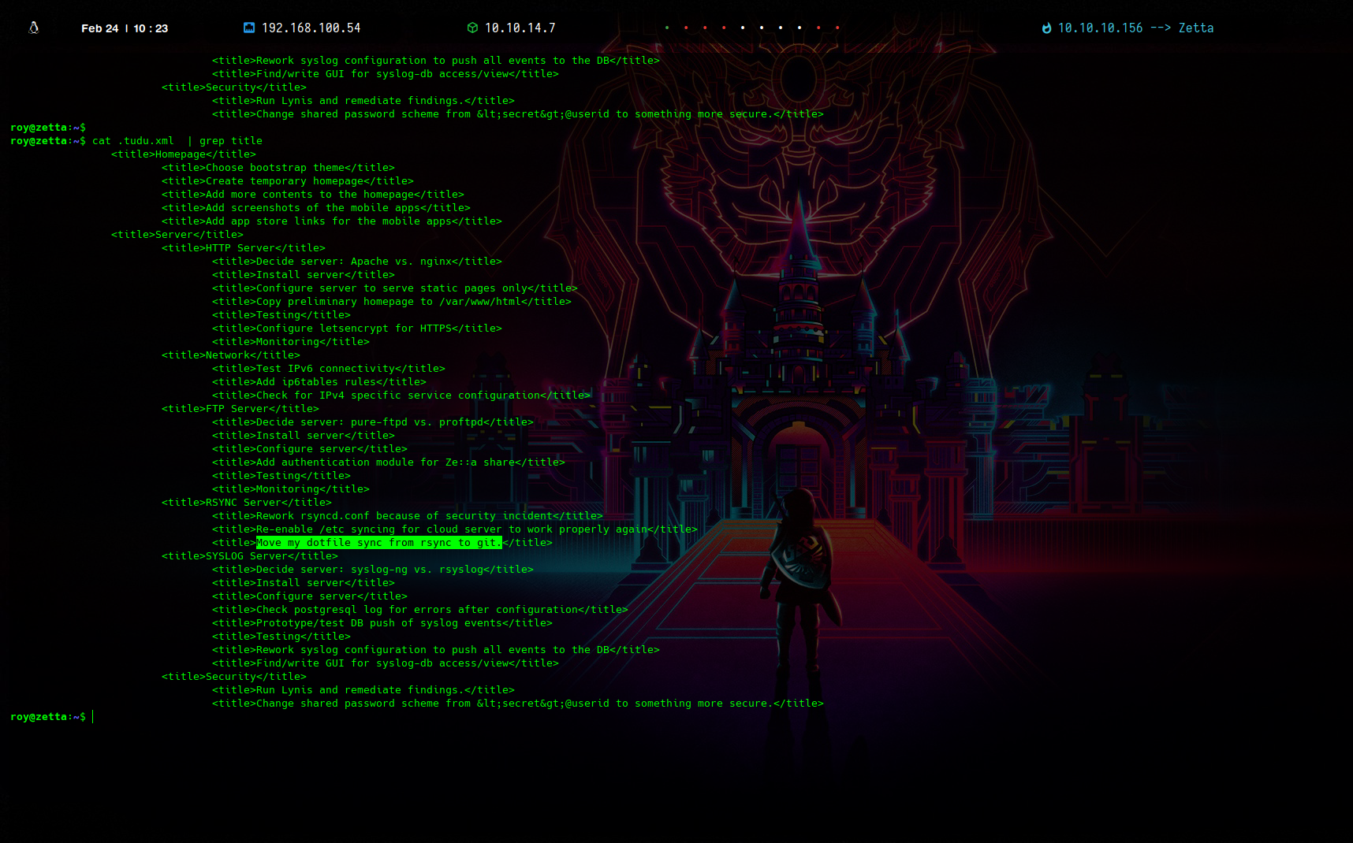Click the 'Choose bootstrap theme' line
This screenshot has height=843, width=1353.
click(x=278, y=168)
